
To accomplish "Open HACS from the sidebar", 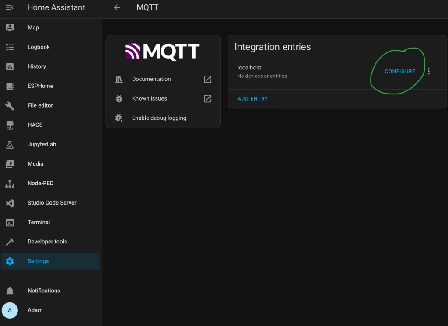I will tap(35, 125).
